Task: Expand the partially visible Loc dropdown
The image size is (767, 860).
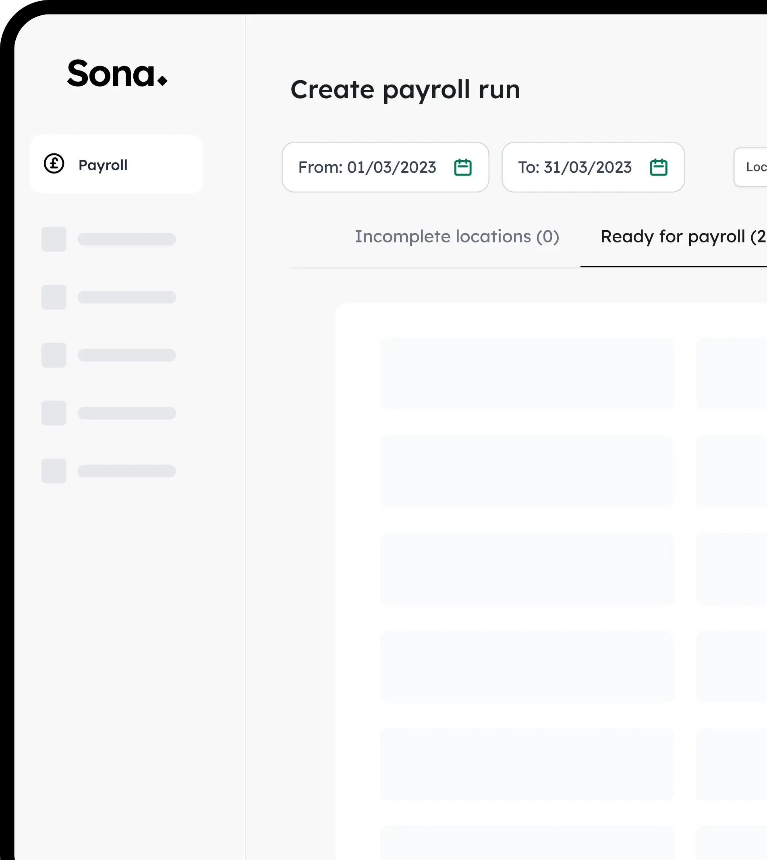Action: pos(752,167)
